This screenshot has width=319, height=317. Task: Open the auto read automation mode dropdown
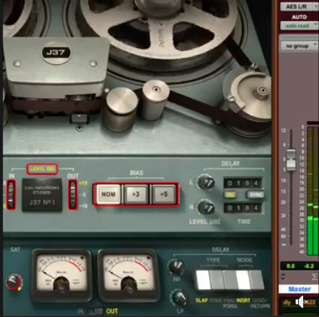299,26
